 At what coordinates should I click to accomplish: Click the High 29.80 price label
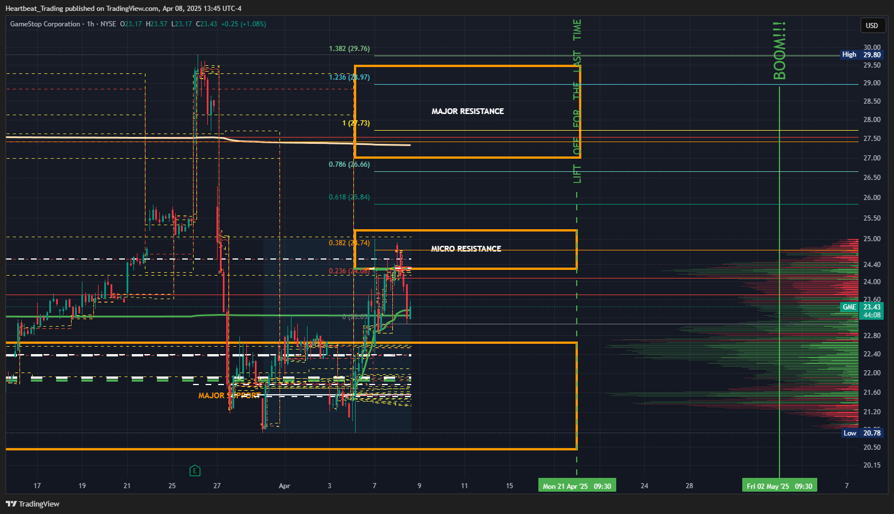pyautogui.click(x=861, y=54)
